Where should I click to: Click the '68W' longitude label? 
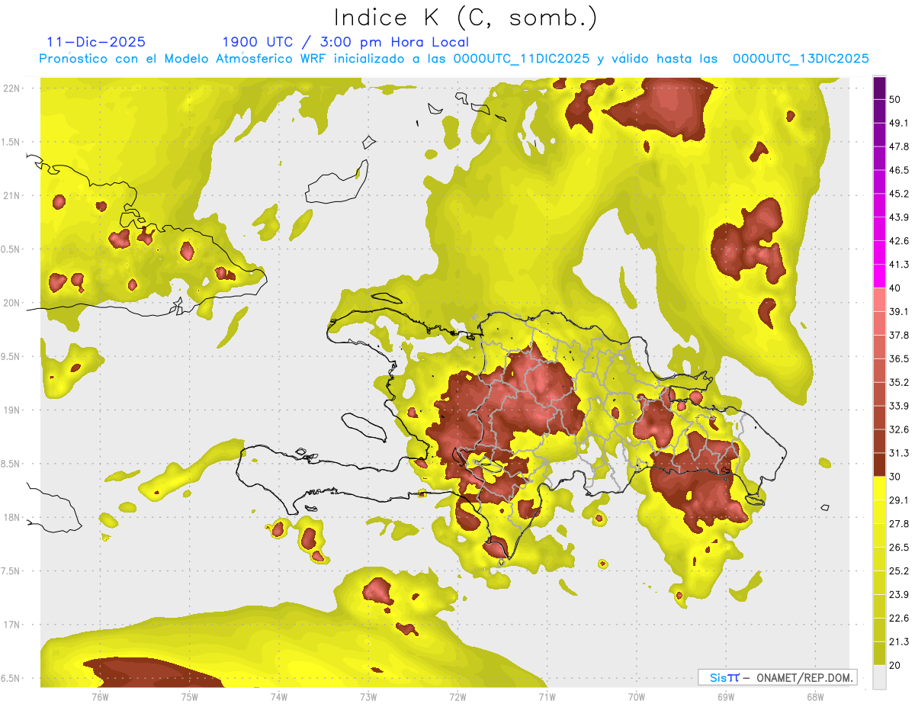click(815, 697)
